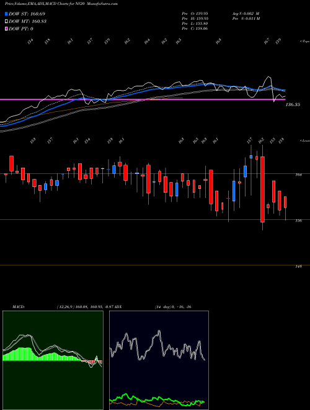Click the 167 tops label above EMA chart
Screen dimensions: 310x410
tap(267, 42)
